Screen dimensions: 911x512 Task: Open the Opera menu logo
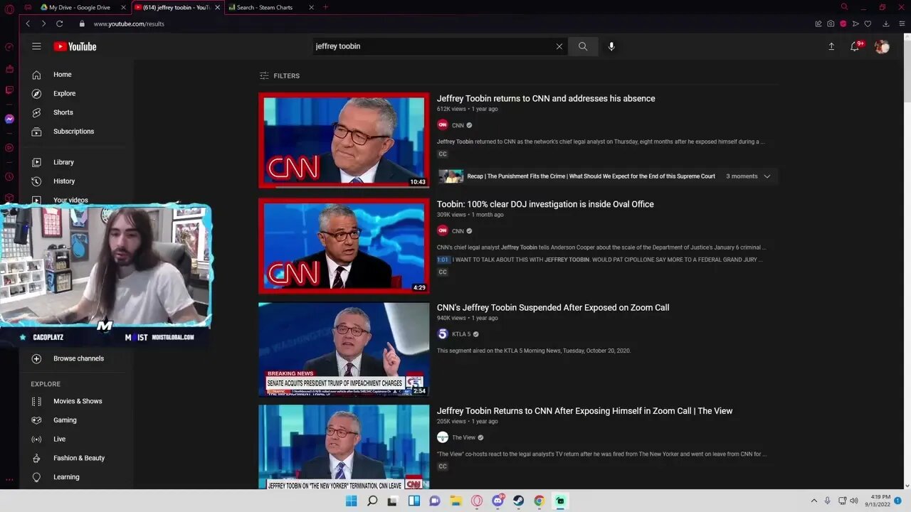[9, 9]
